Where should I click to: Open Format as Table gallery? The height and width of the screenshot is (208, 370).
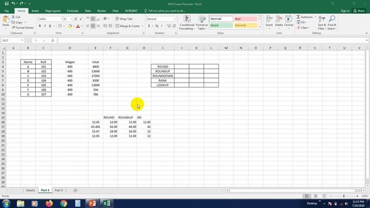[202, 23]
